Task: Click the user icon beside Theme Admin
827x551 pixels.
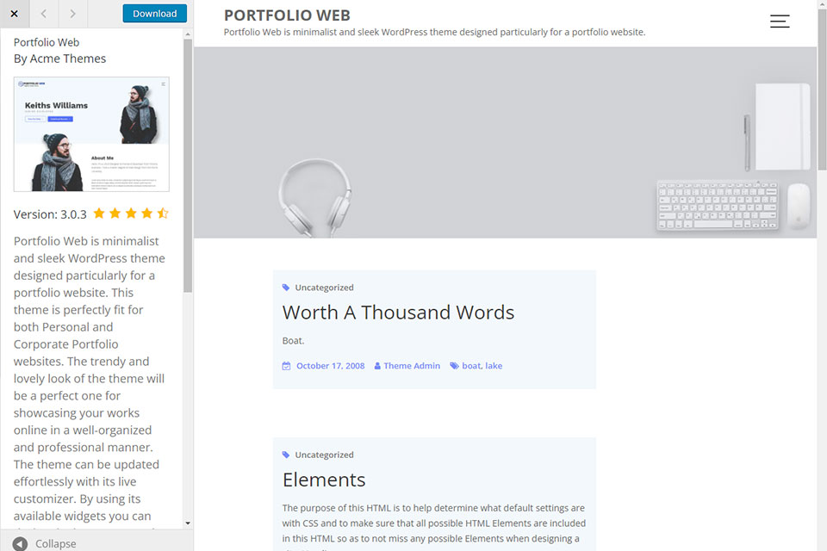Action: pyautogui.click(x=377, y=366)
